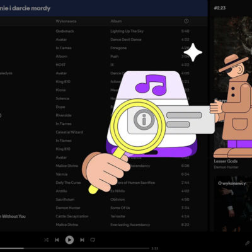Toggle the repeat mode icon
This screenshot has height=252, width=252.
tap(93, 240)
